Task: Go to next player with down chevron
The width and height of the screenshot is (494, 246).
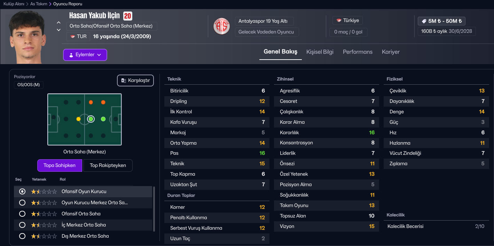Action: 58,30
